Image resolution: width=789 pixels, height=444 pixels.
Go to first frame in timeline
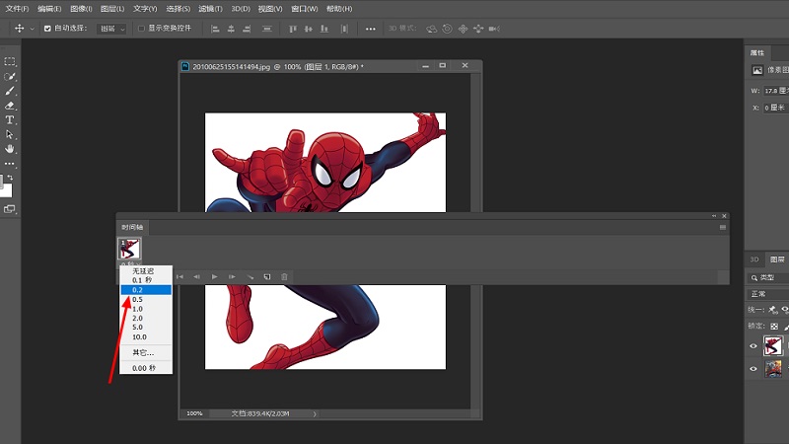(179, 277)
